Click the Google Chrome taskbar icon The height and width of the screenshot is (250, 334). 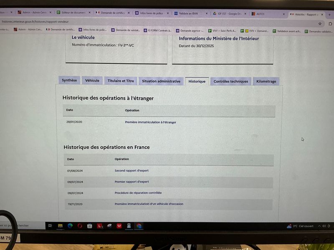[139, 226]
